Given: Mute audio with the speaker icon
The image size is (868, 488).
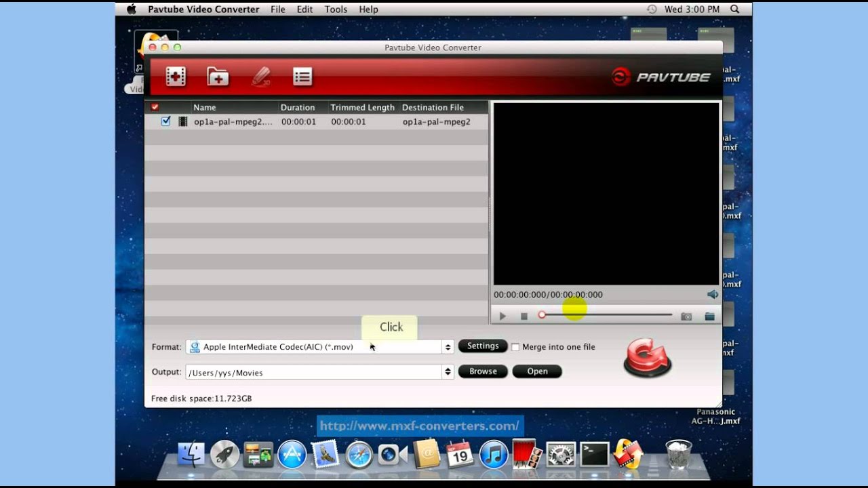Looking at the screenshot, I should point(712,294).
